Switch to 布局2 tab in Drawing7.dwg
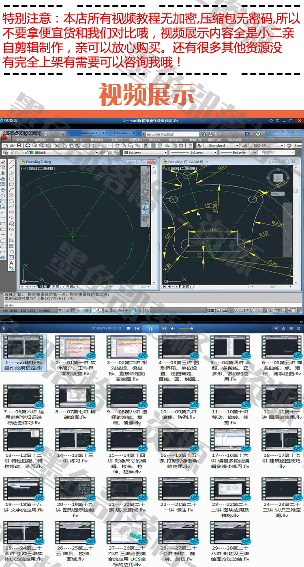This screenshot has width=304, height=567. click(x=70, y=286)
